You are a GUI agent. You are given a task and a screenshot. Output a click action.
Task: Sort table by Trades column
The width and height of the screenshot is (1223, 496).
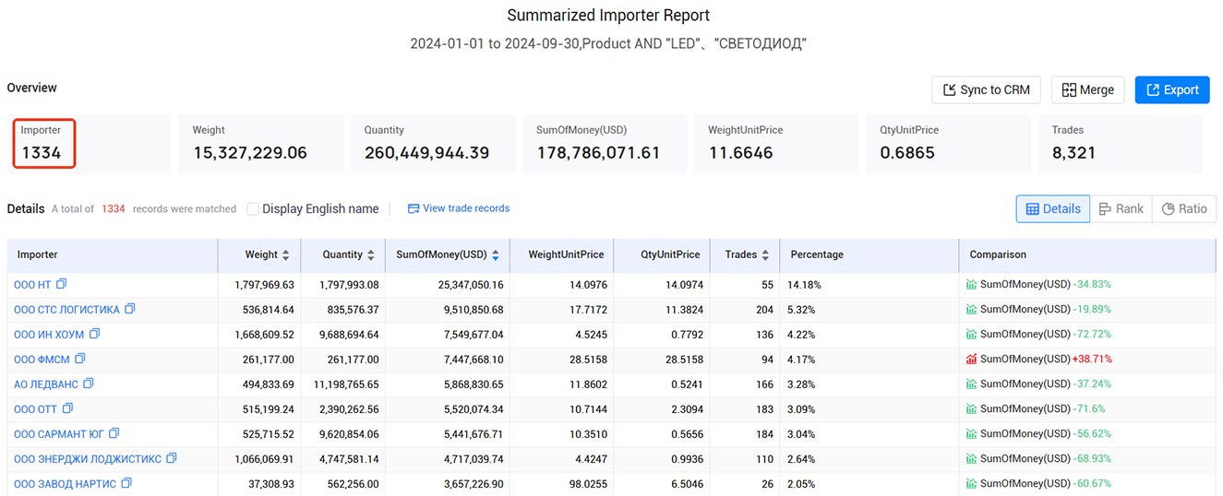765,255
